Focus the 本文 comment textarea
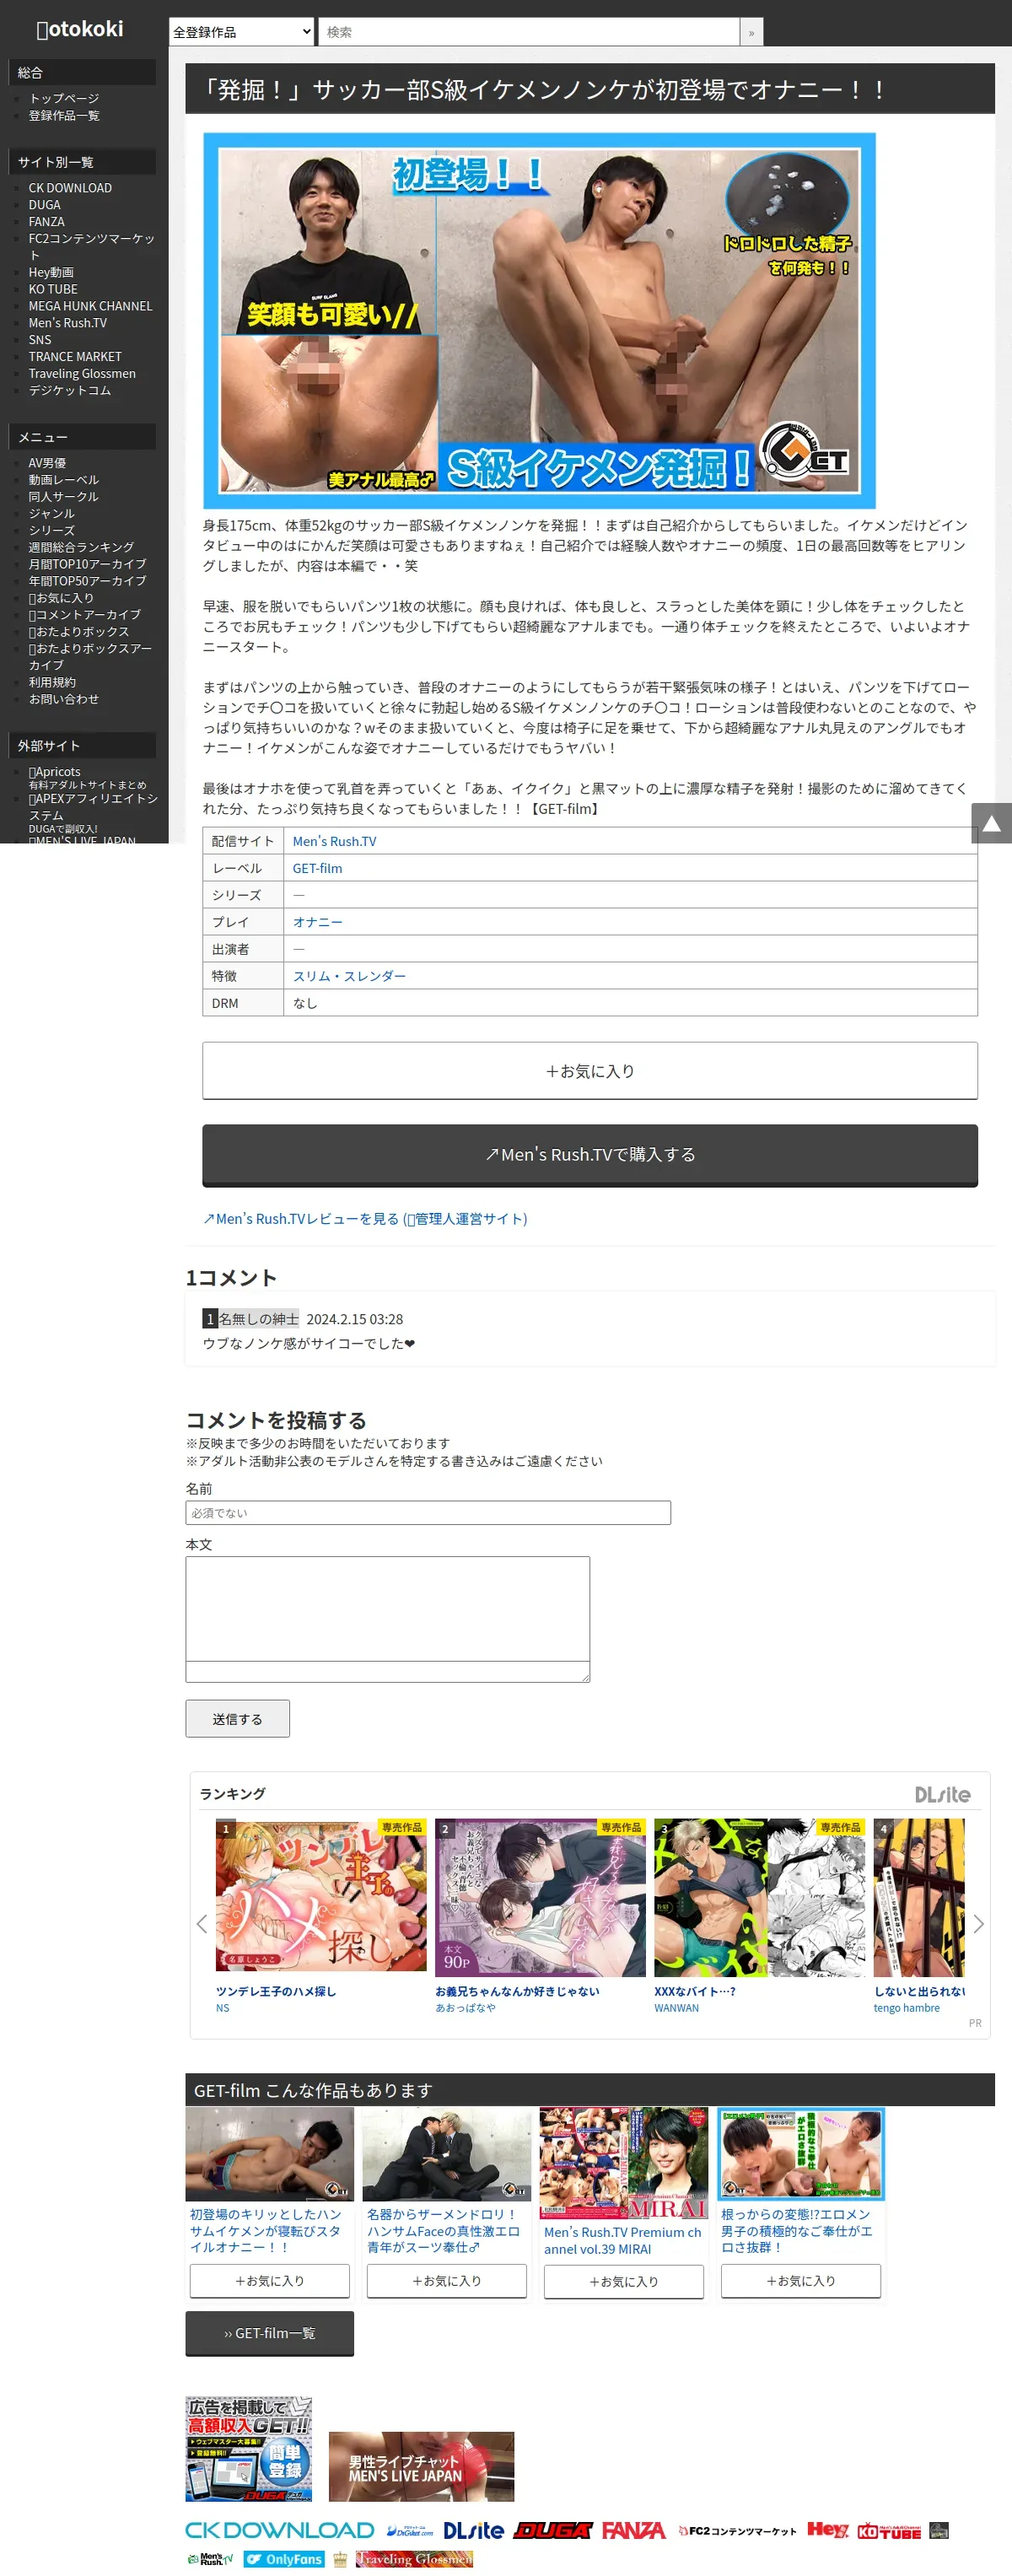The width and height of the screenshot is (1012, 2576). pos(387,1619)
